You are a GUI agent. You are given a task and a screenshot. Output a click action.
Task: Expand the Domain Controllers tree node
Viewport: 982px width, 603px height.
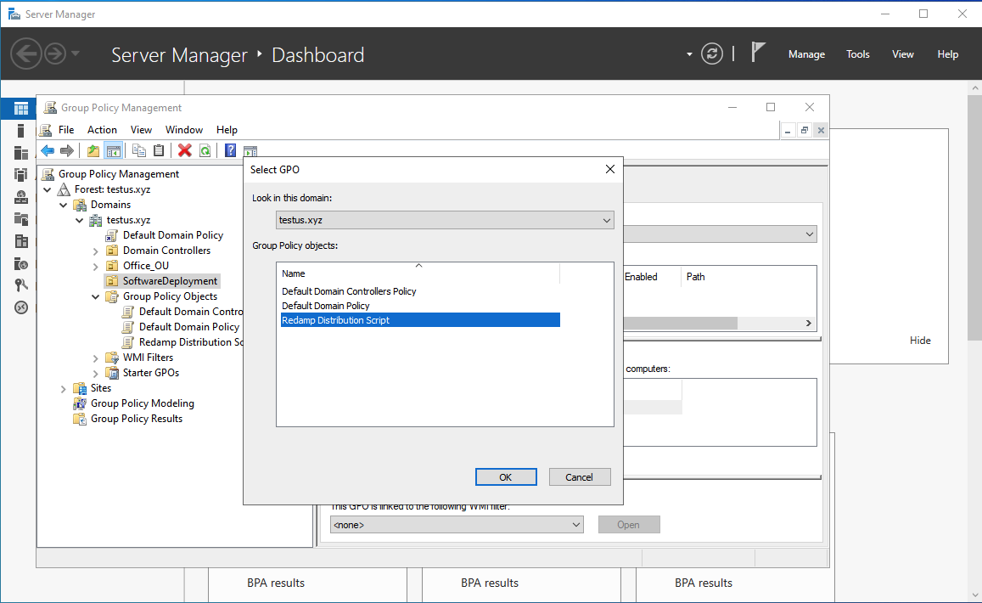[95, 251]
